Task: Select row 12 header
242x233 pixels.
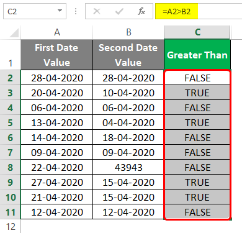Action: [11, 226]
